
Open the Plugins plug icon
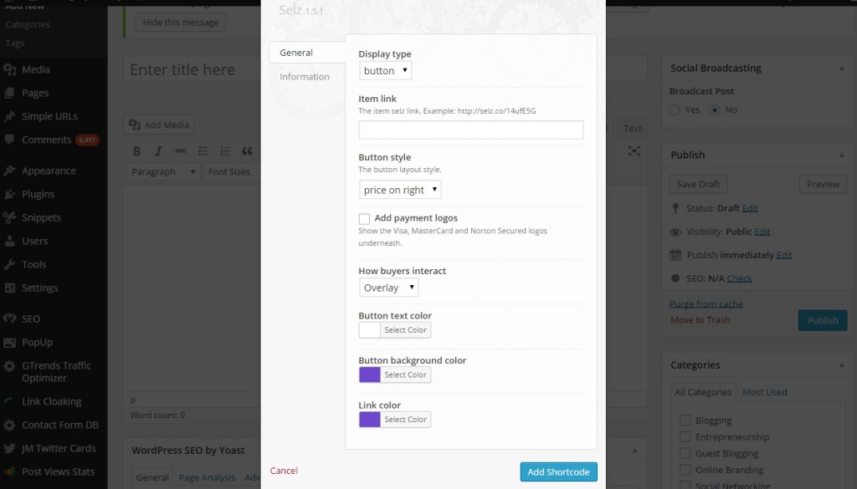9,194
